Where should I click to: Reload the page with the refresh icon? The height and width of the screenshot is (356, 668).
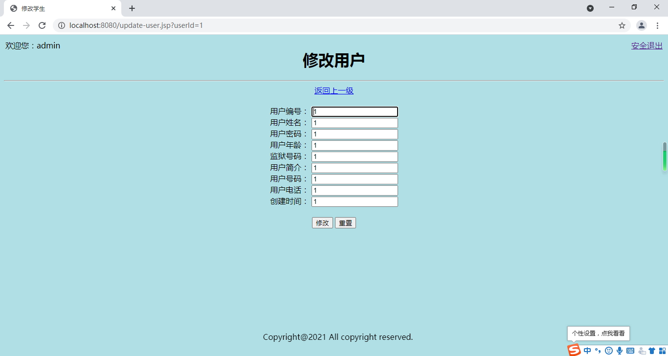42,25
